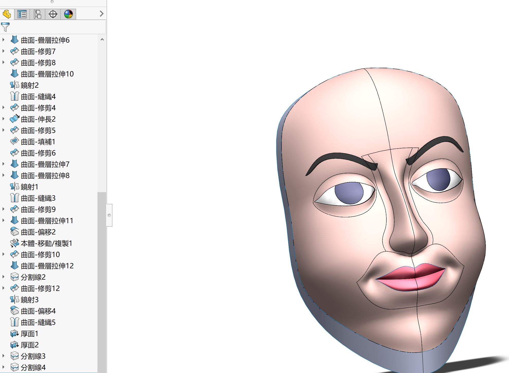Click the 曲面-疊層拉伸12 lofted surface icon
The image size is (509, 373).
tap(15, 266)
